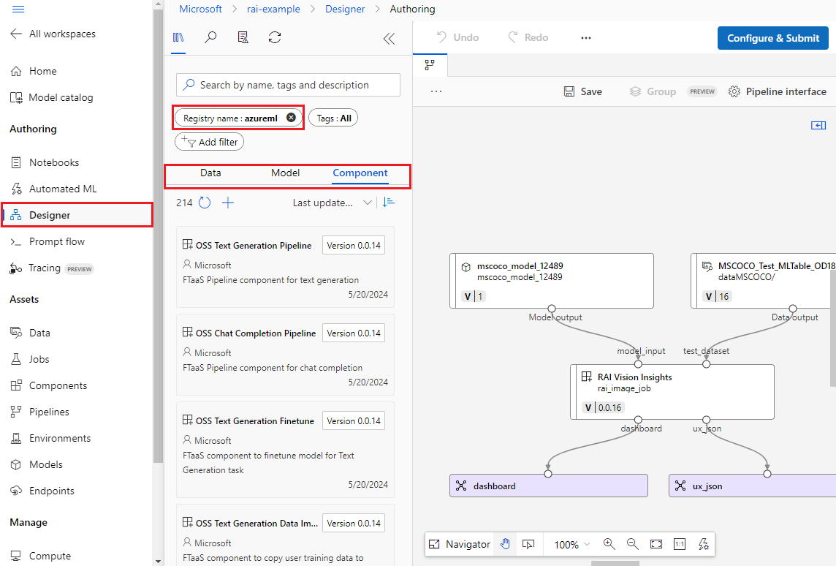The width and height of the screenshot is (836, 566).
Task: Toggle the hand pan mode tool
Action: (x=504, y=544)
